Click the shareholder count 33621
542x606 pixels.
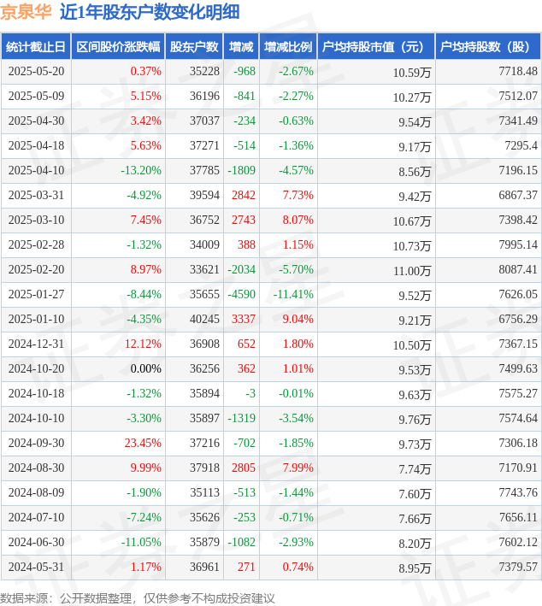click(204, 269)
